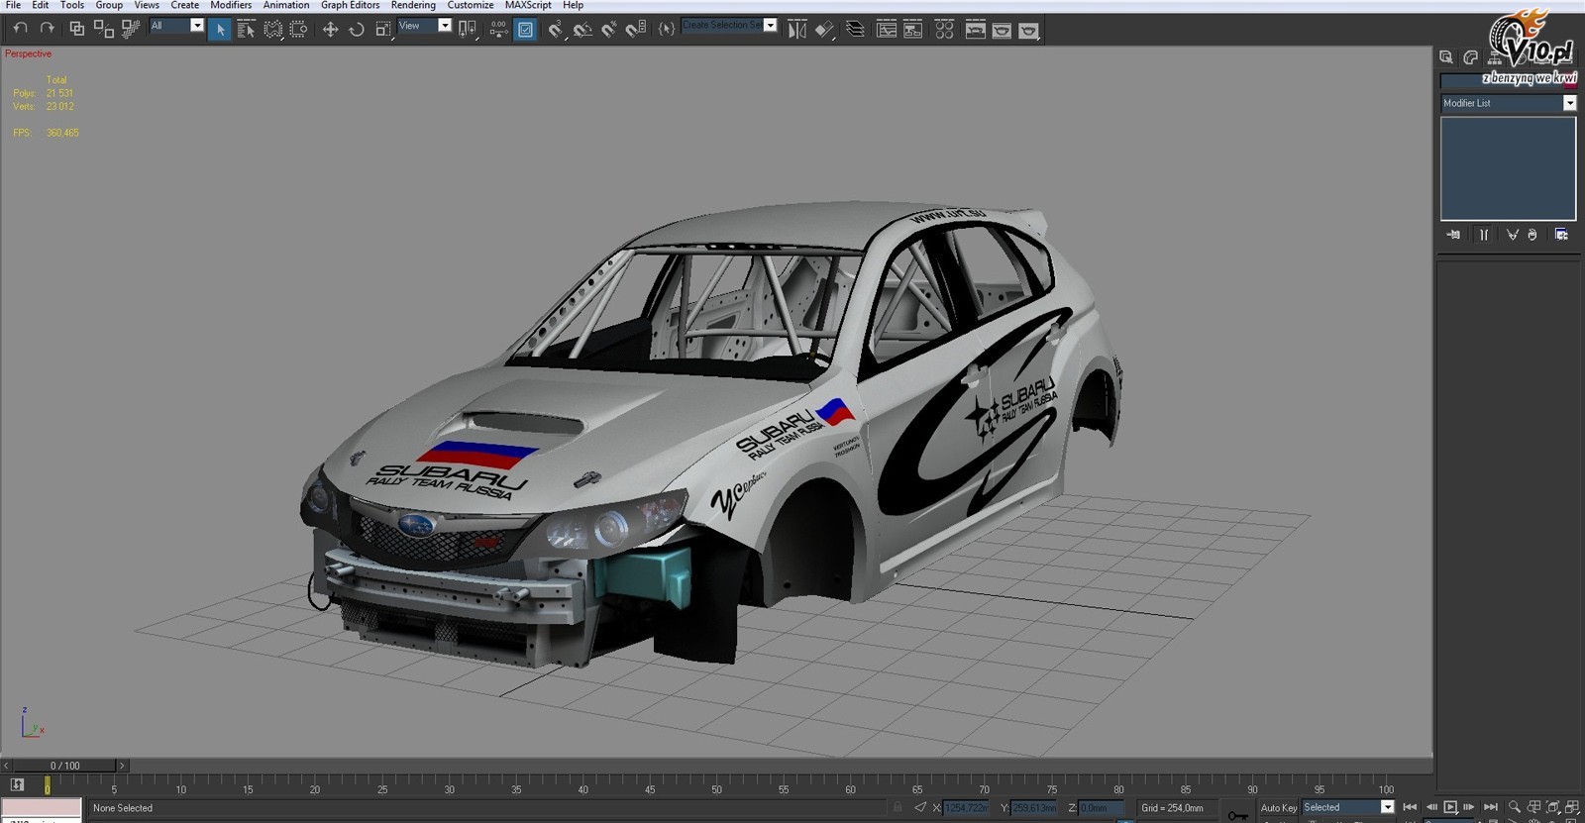Open Render Setup teapot icon
This screenshot has width=1585, height=823.
(x=975, y=30)
